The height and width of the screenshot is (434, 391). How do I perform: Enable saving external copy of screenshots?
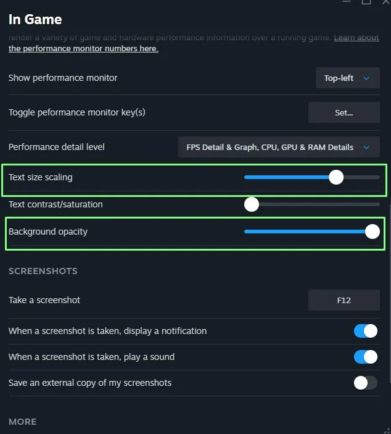pyautogui.click(x=366, y=383)
